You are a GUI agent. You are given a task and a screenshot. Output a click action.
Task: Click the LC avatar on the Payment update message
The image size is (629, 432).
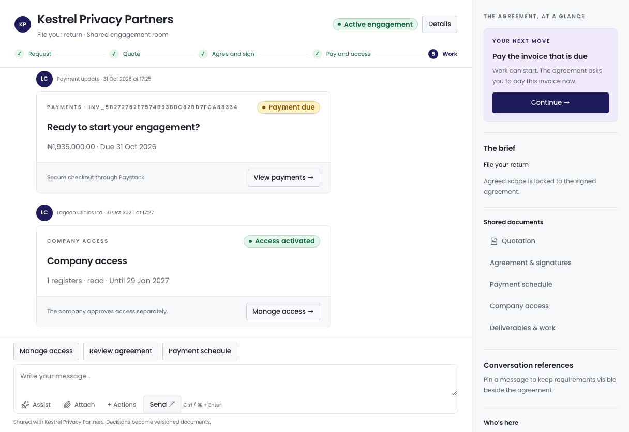[x=44, y=79]
